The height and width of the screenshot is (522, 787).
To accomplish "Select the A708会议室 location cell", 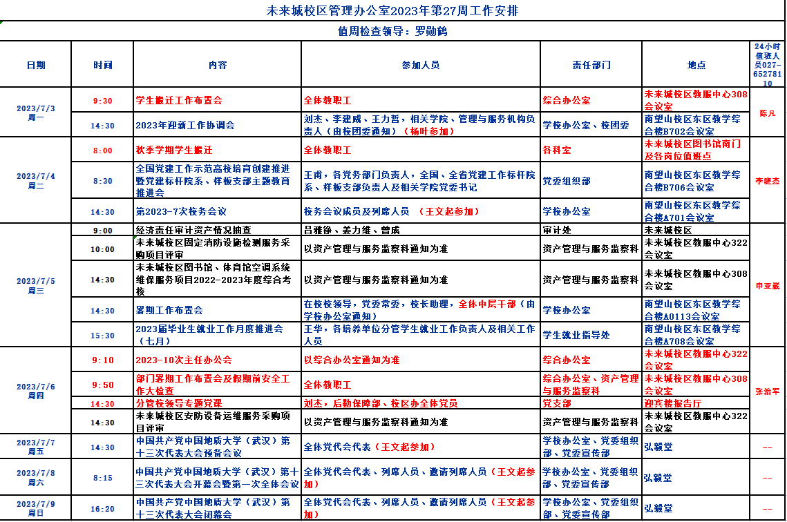I will click(x=696, y=335).
